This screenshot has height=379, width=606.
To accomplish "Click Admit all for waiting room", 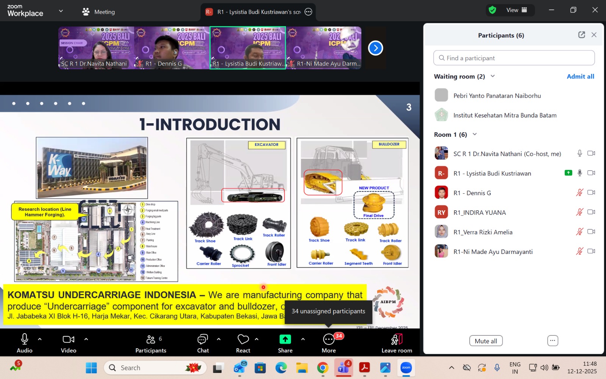I will 580,76.
